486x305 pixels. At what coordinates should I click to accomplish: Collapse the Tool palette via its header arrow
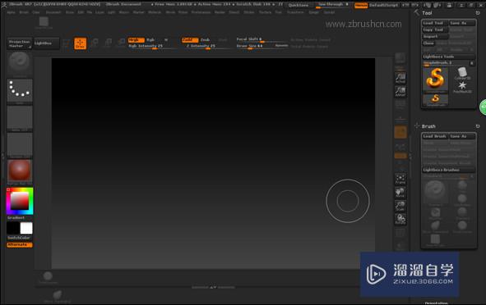click(x=417, y=12)
